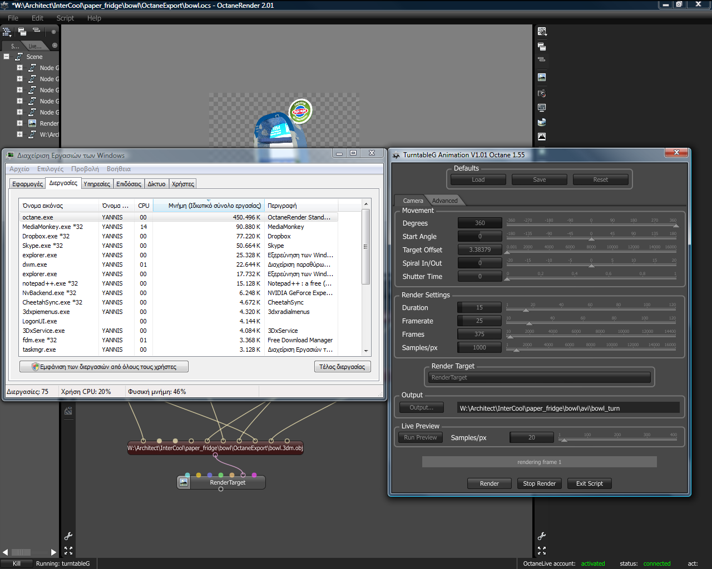Click Run Preview button
The width and height of the screenshot is (712, 569).
click(421, 437)
